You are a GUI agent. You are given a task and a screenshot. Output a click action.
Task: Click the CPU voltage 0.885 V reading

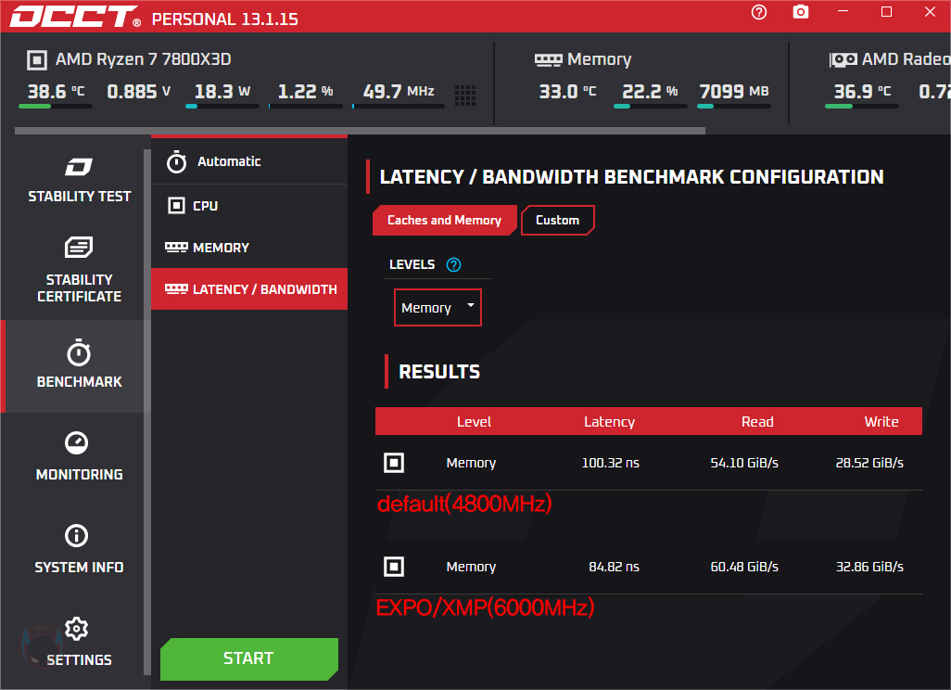point(139,92)
